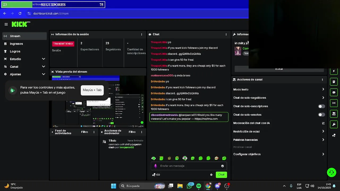
Task: Open Información de la sesión three-dot menu
Action: pos(141,34)
